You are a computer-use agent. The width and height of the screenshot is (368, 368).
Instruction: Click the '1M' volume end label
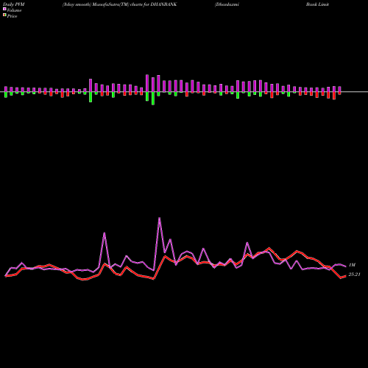click(x=352, y=265)
